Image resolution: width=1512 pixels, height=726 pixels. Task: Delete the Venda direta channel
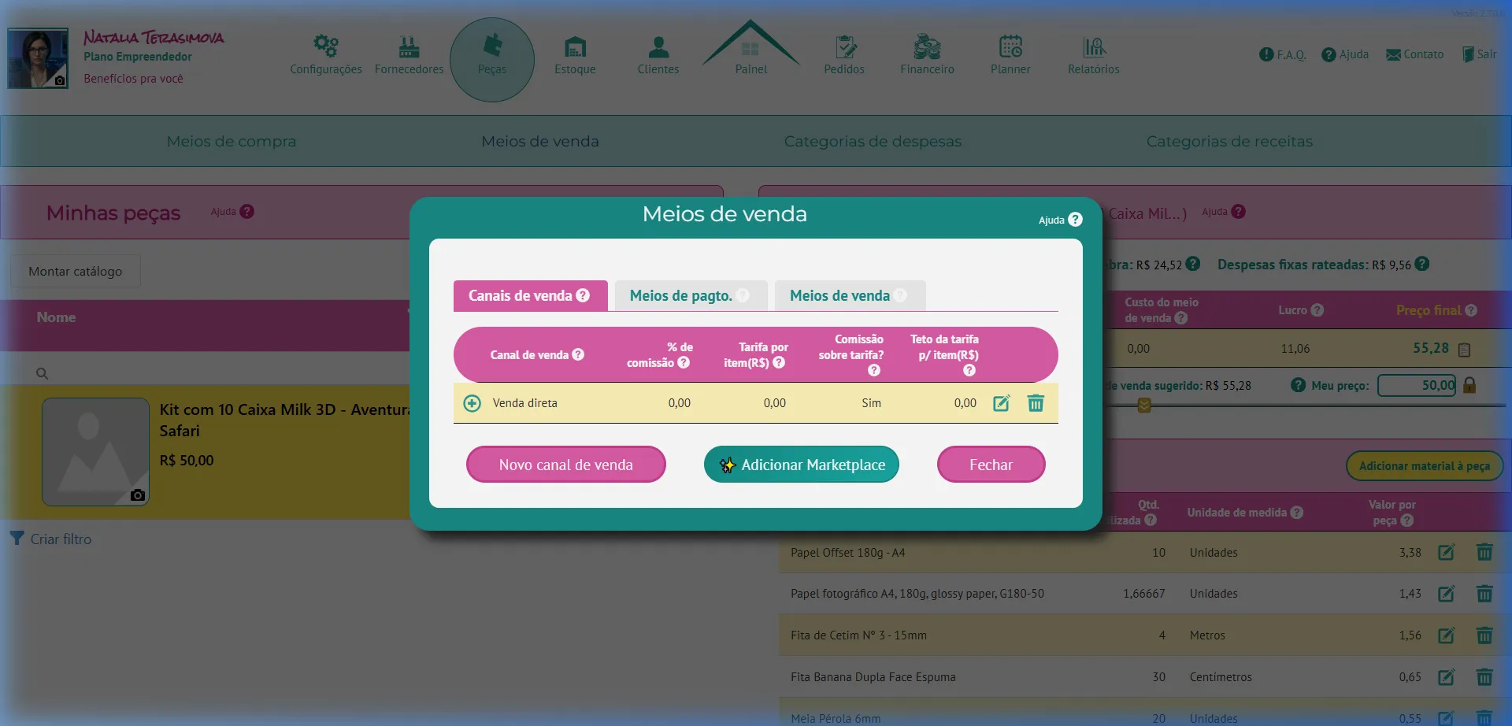tap(1036, 402)
